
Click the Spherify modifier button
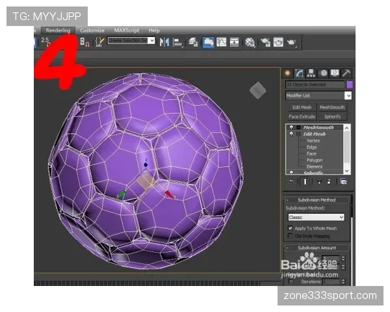coord(332,116)
